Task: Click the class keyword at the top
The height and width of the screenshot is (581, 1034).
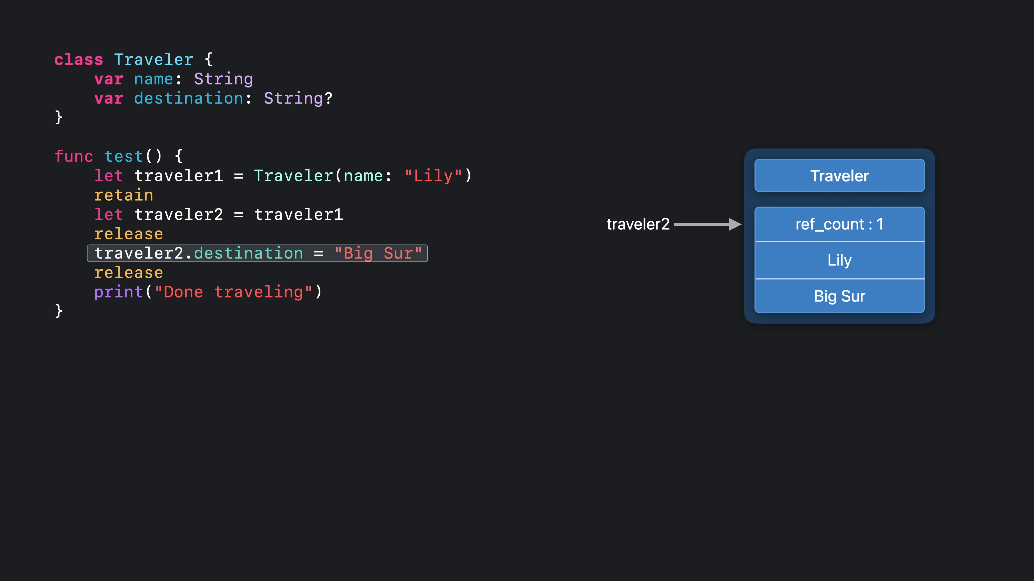Action: tap(79, 60)
